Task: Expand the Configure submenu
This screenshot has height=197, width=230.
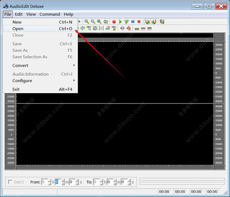Action: (40, 81)
